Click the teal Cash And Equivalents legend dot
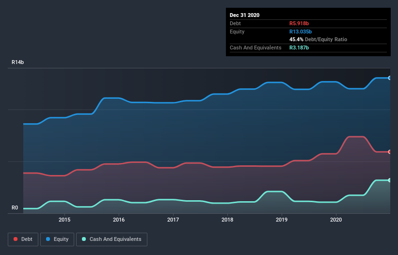 84,239
